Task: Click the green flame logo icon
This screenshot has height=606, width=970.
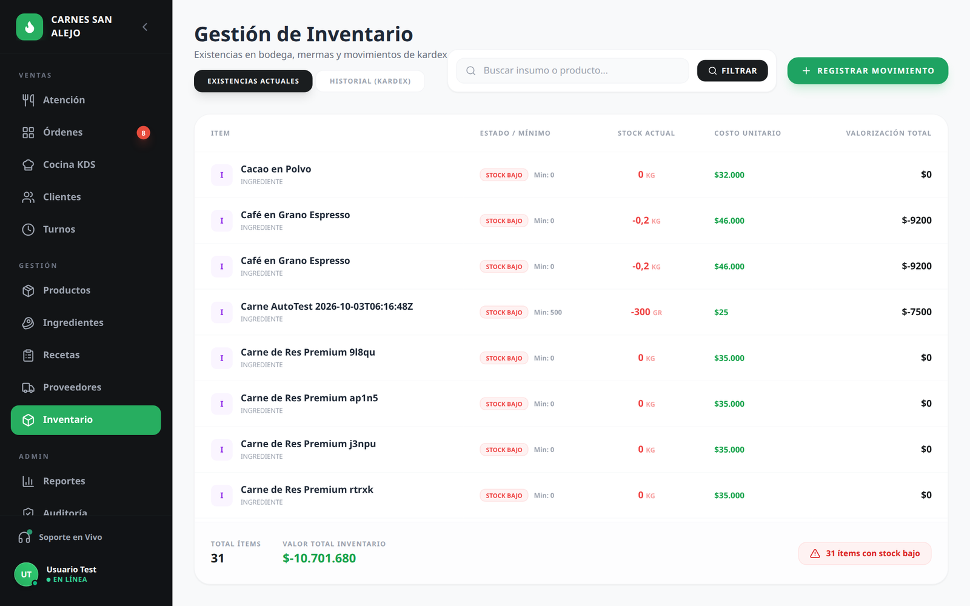Action: (x=30, y=27)
